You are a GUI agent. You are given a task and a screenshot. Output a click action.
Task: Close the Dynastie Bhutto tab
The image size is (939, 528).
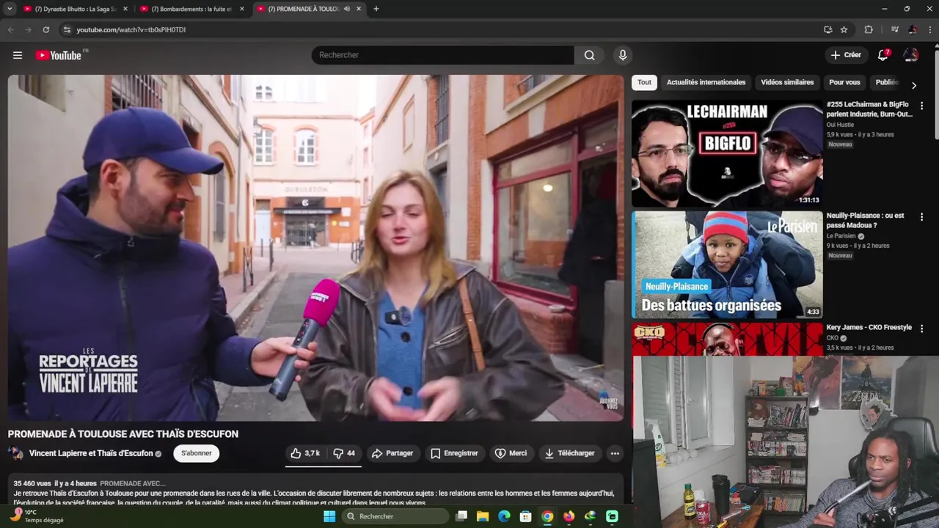tap(125, 9)
